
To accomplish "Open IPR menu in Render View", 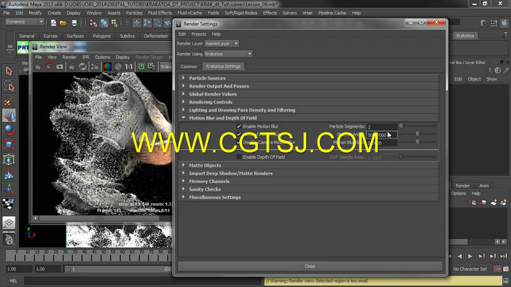I will pyautogui.click(x=86, y=57).
